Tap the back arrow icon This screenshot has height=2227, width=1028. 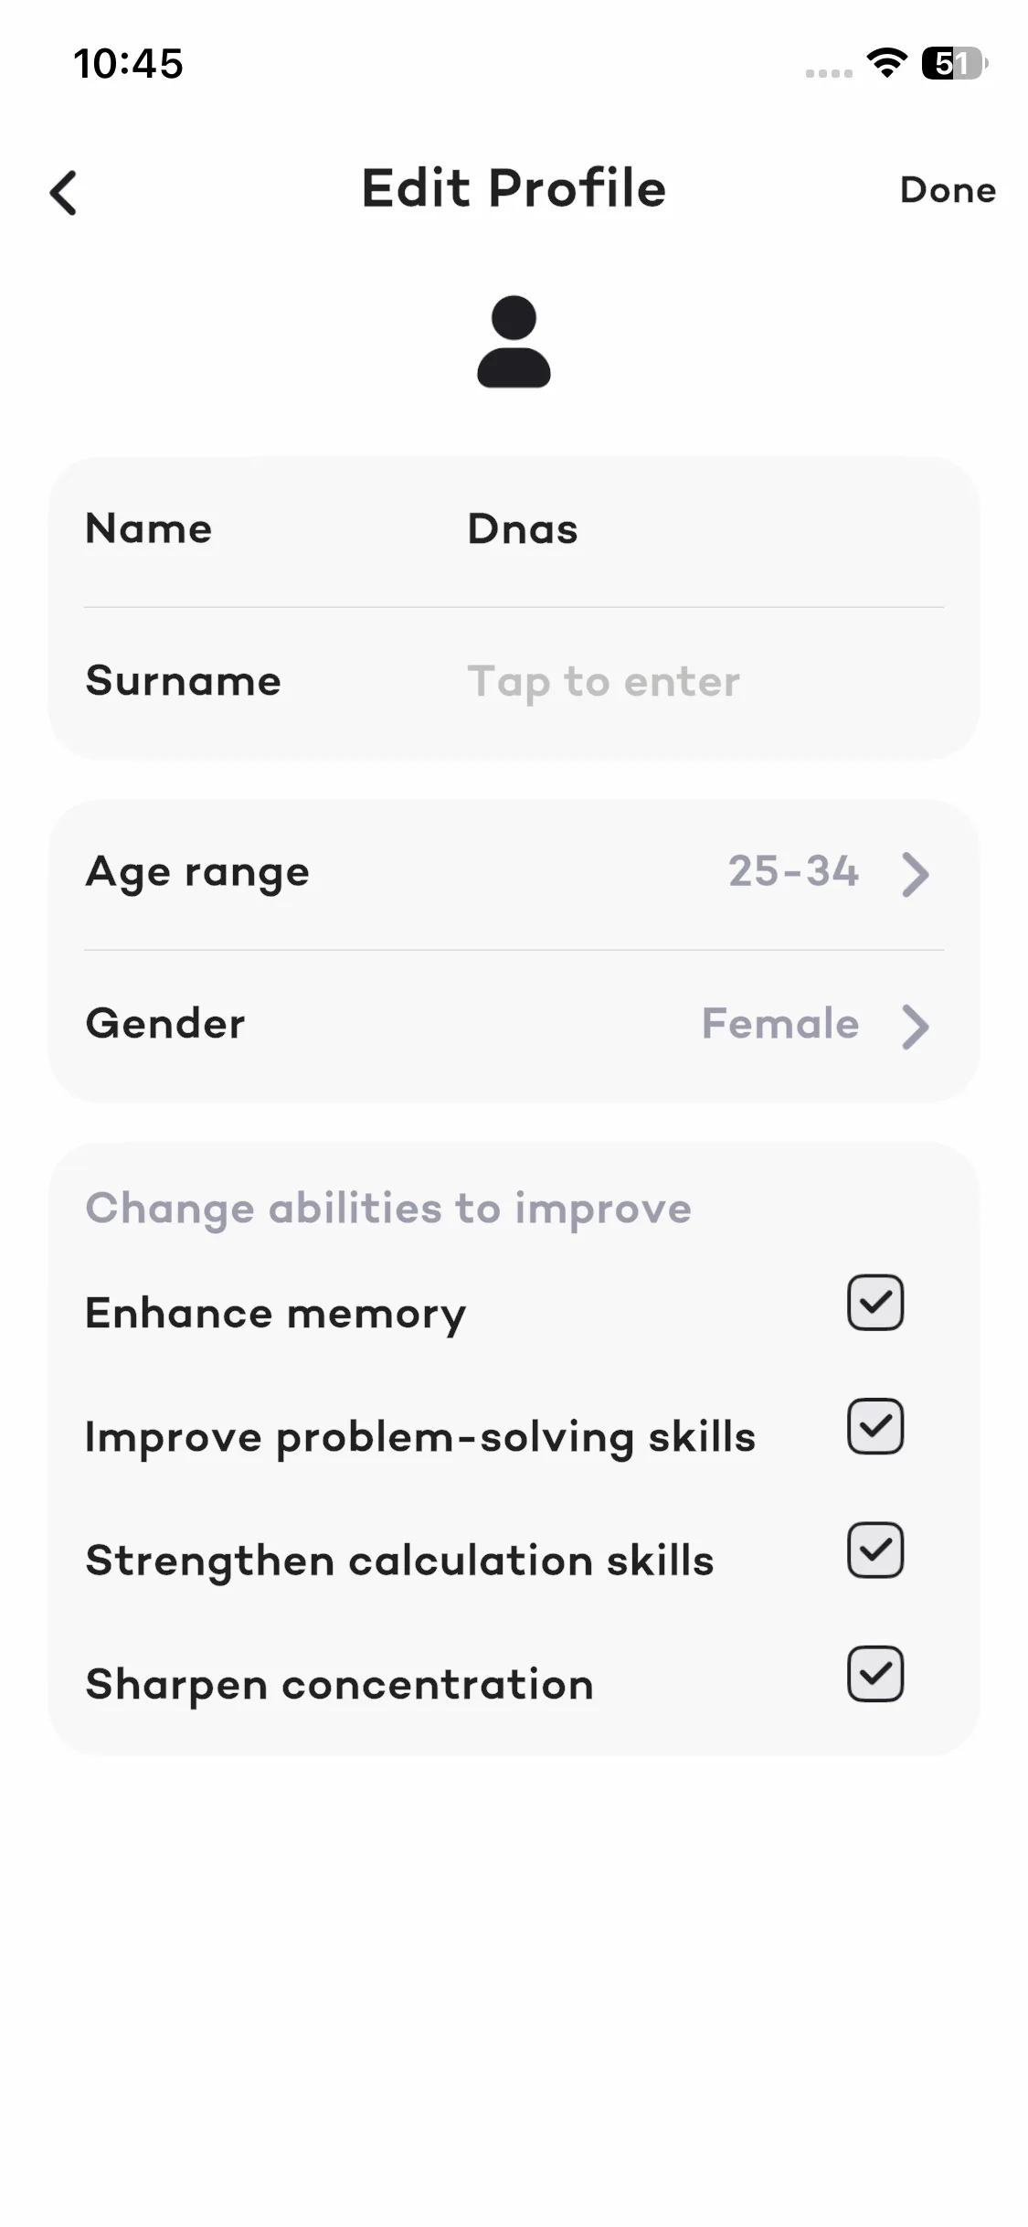(x=64, y=193)
